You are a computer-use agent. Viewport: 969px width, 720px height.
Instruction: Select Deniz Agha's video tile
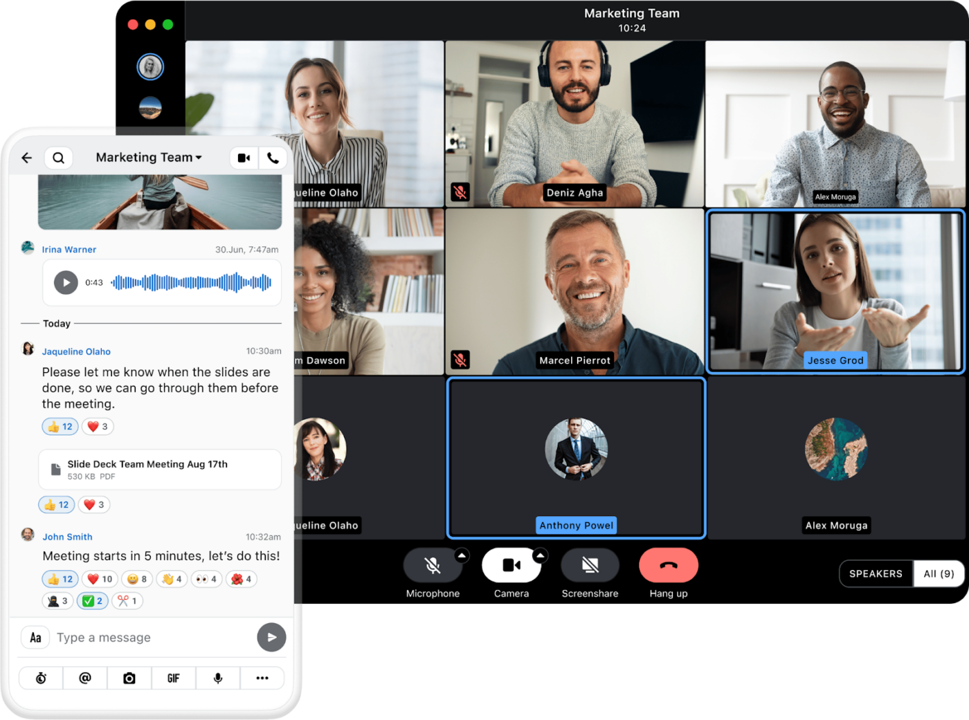pos(575,124)
